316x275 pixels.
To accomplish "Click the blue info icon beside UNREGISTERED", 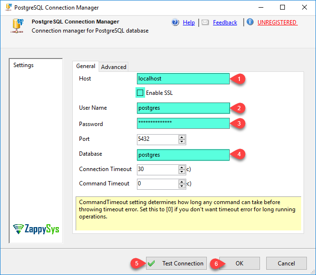I will tap(250, 22).
